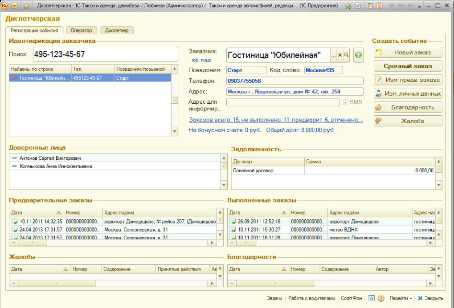Switch to the Оператор tab
Viewport: 454px width, 308px height.
[x=81, y=30]
